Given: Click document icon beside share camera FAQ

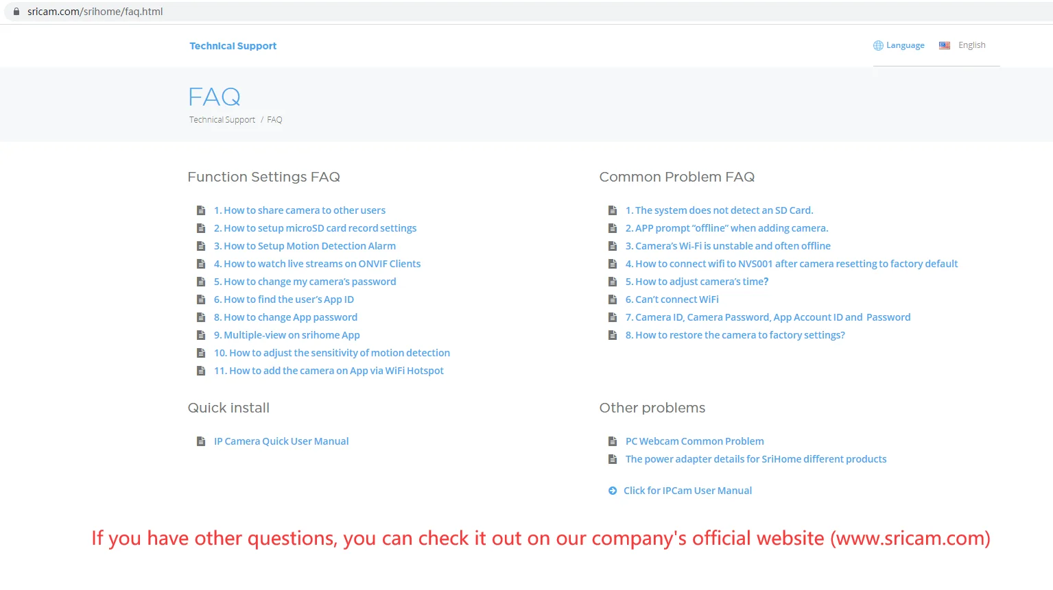Looking at the screenshot, I should pyautogui.click(x=201, y=210).
